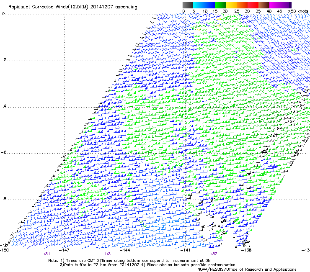Click the '-8' latitude axis label
Viewport: 310px width, 272px height.
3,199
